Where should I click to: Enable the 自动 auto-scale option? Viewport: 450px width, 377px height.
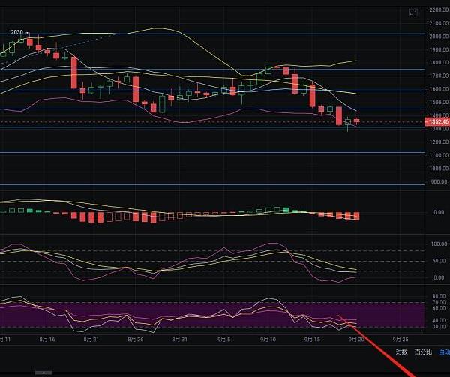444,352
